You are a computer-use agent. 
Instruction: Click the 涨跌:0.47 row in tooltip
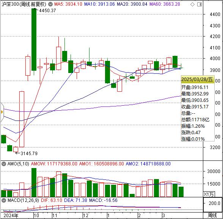click(x=191, y=133)
